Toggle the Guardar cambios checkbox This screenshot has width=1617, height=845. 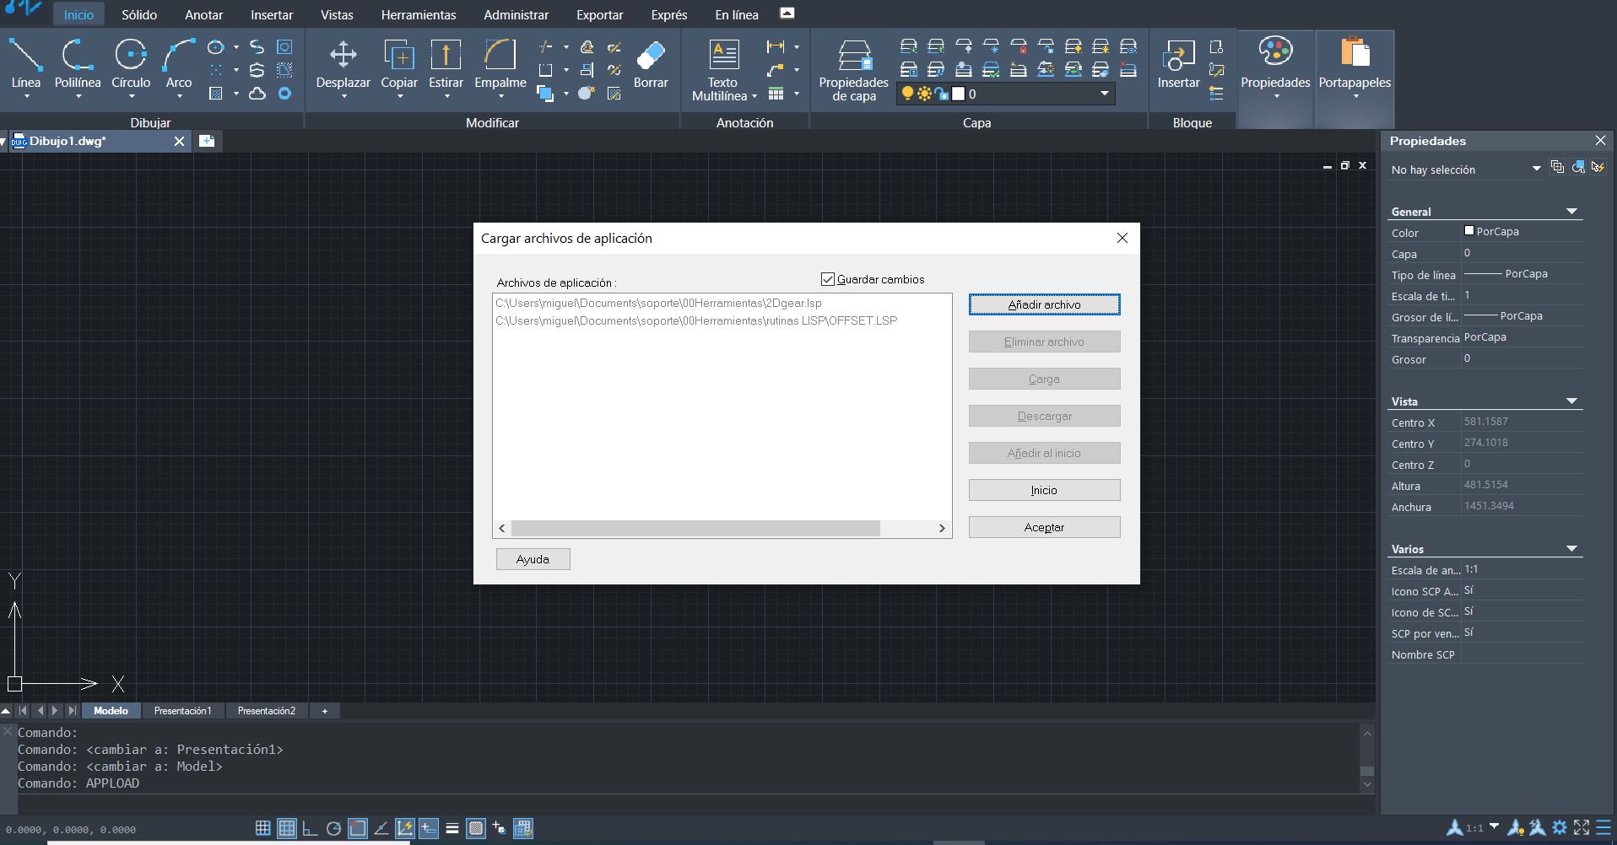click(828, 279)
